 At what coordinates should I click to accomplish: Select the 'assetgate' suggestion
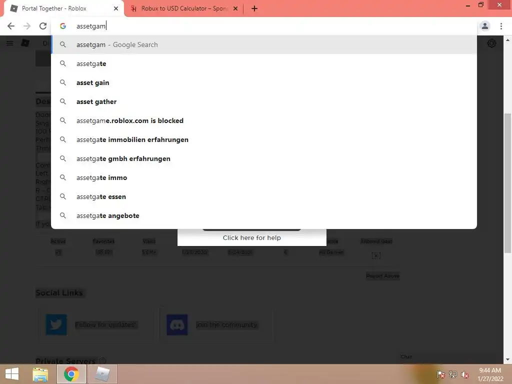264,63
